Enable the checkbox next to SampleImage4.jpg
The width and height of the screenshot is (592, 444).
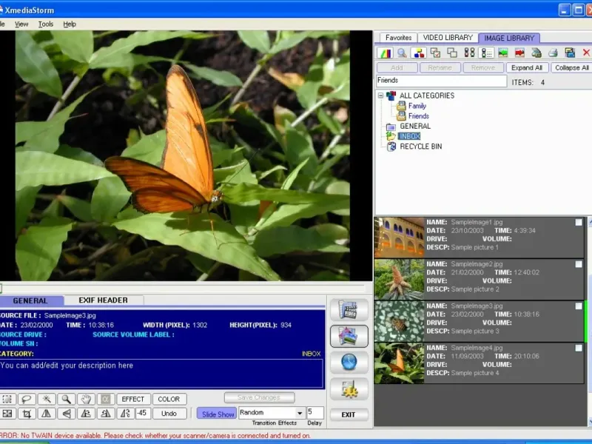(579, 347)
